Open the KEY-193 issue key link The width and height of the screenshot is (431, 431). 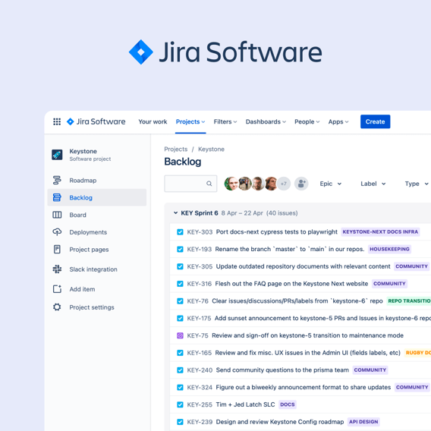coord(200,249)
